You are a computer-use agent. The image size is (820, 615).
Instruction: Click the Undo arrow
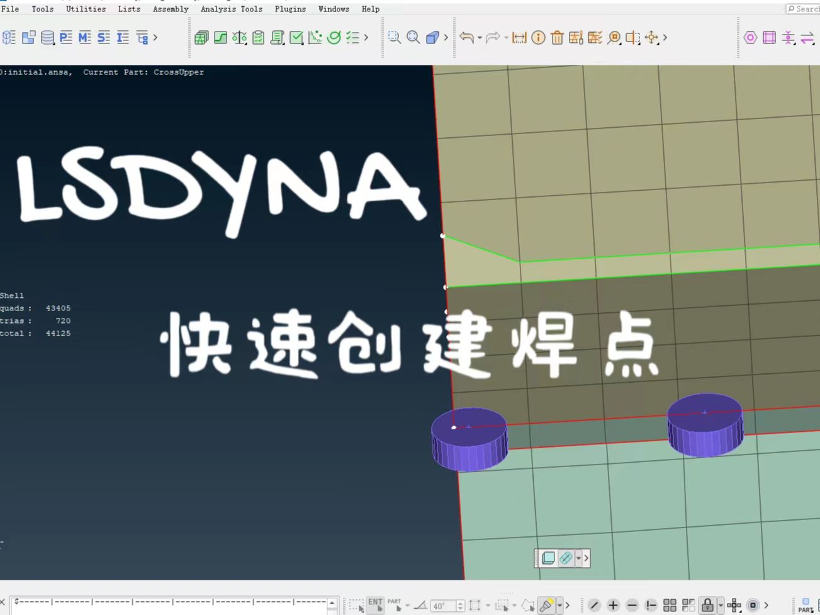(x=466, y=38)
